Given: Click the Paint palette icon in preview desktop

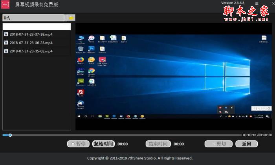Looking at the screenshot, I should 92,60.
